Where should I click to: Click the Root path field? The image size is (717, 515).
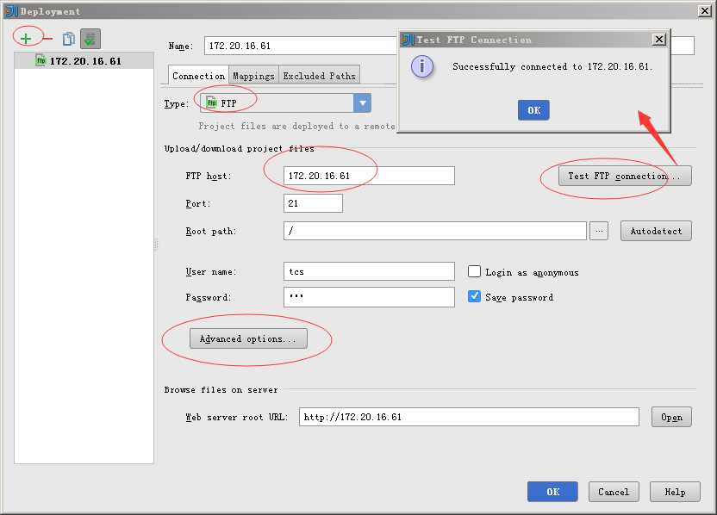[x=435, y=231]
